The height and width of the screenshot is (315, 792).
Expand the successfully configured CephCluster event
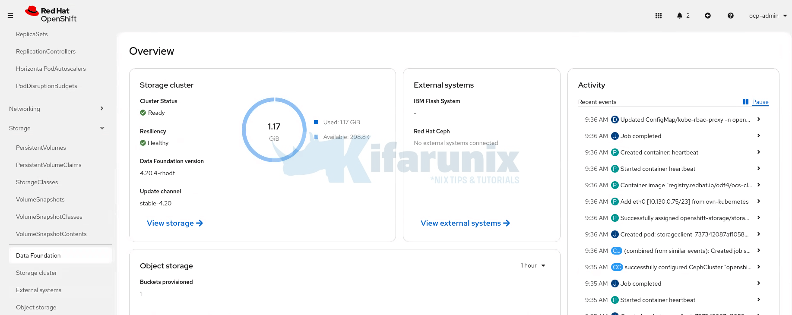tap(759, 267)
